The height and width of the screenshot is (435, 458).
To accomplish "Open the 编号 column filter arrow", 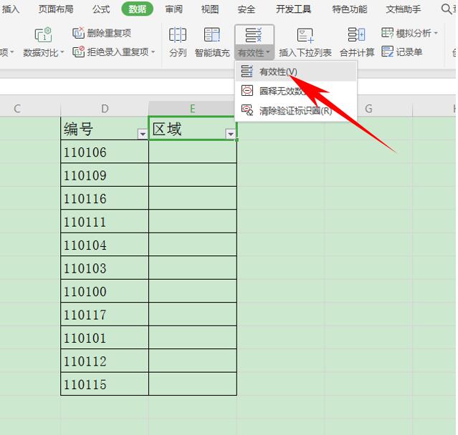I will [x=143, y=134].
